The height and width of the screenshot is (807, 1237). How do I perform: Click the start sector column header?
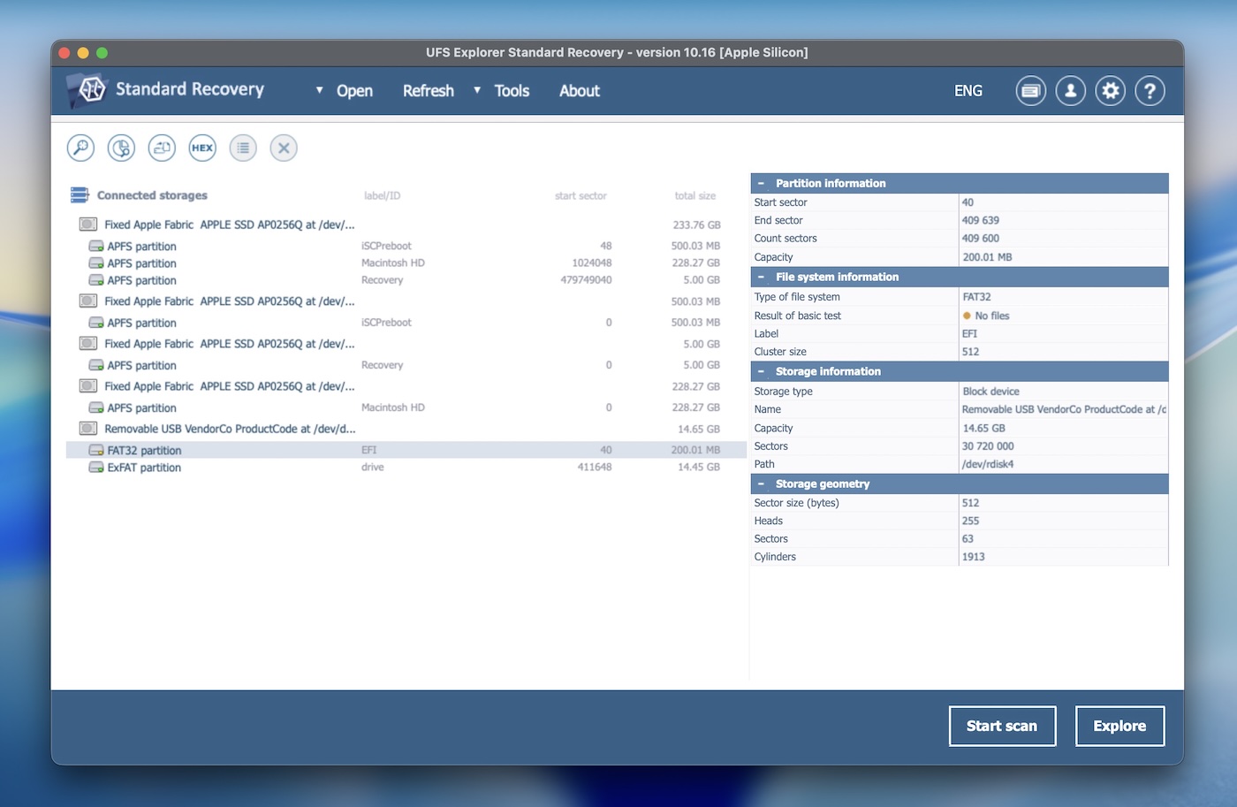(581, 195)
